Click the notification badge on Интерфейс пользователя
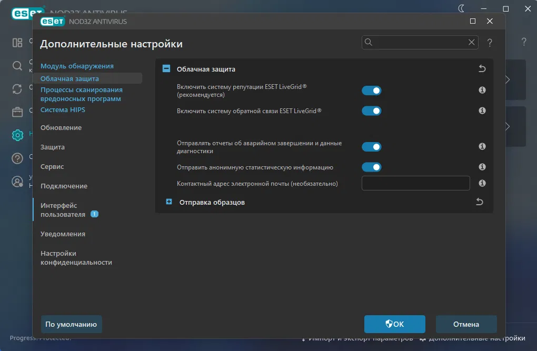 94,214
